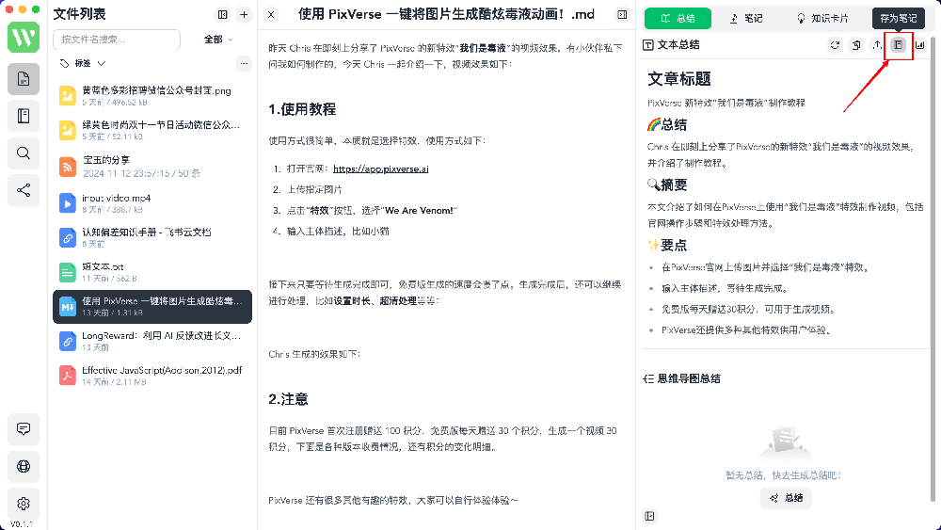Click the plus icon to add file
The image size is (941, 530).
pyautogui.click(x=244, y=14)
